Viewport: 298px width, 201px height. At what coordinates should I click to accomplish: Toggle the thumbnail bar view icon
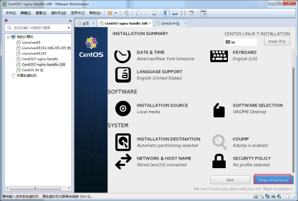175,13
